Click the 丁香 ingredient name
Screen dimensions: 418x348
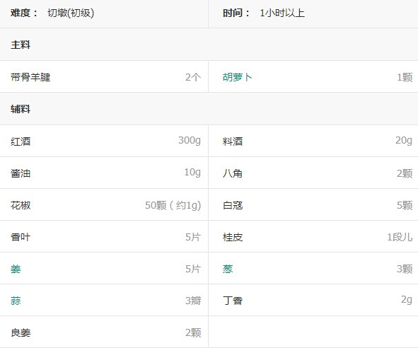[233, 301]
